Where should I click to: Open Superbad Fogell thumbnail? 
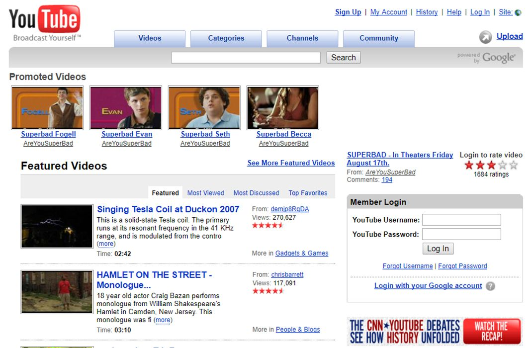(47, 108)
